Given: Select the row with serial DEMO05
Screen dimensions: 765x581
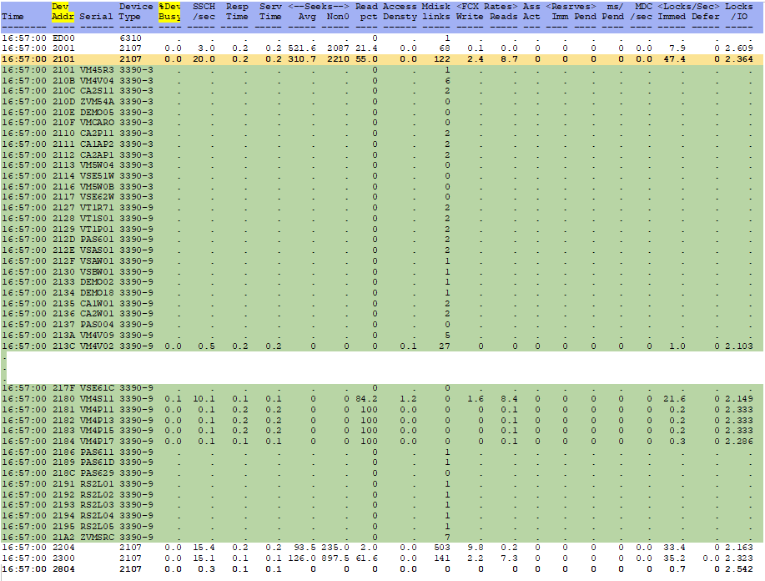Looking at the screenshot, I should pyautogui.click(x=382, y=113).
